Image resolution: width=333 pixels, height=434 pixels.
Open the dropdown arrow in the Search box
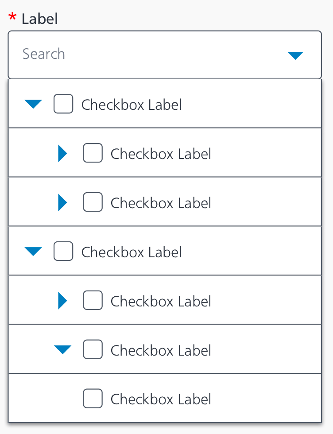pos(295,55)
